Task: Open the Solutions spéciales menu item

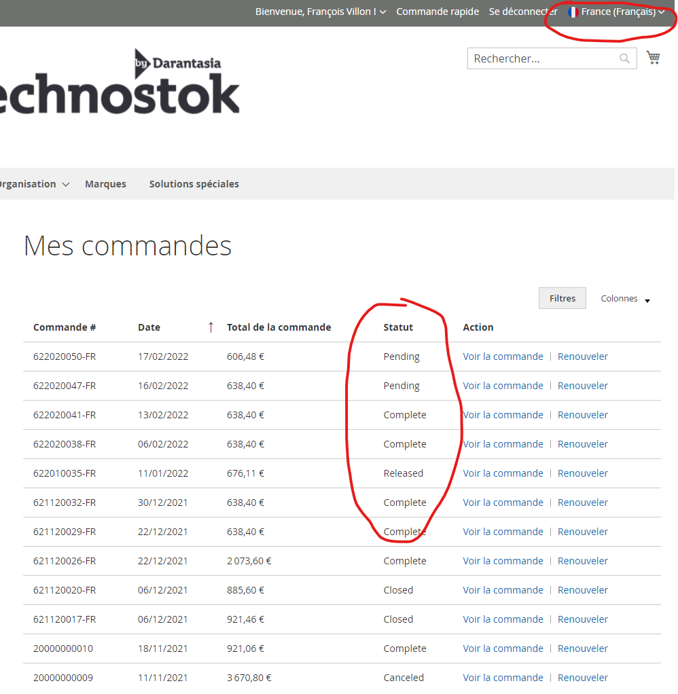Action: [194, 184]
